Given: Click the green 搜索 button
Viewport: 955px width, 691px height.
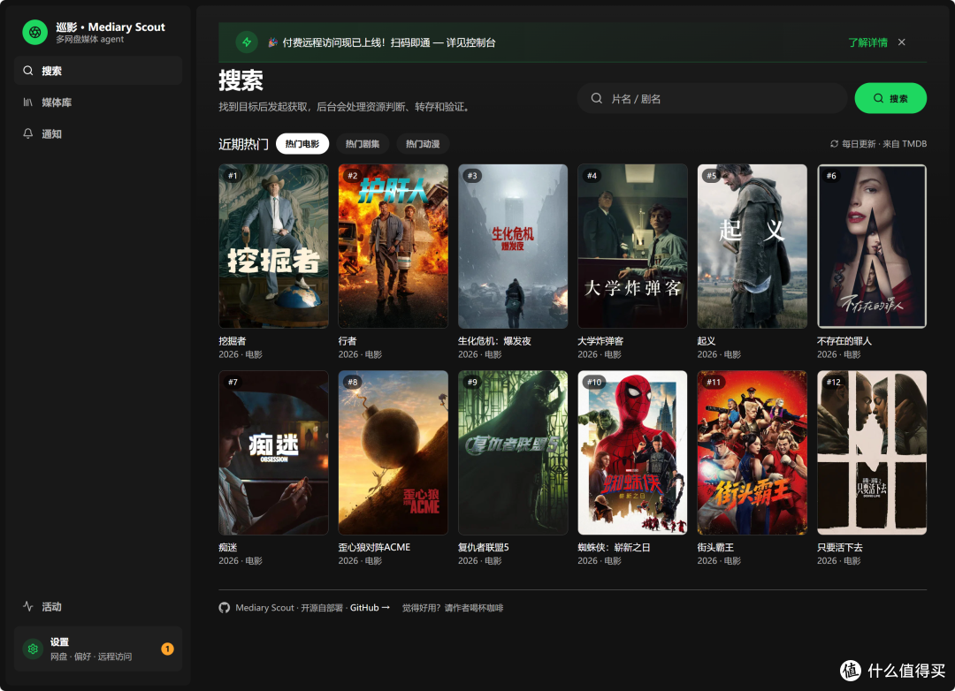Looking at the screenshot, I should (x=890, y=98).
